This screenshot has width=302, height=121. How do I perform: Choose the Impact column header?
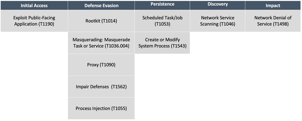pos(273,5)
